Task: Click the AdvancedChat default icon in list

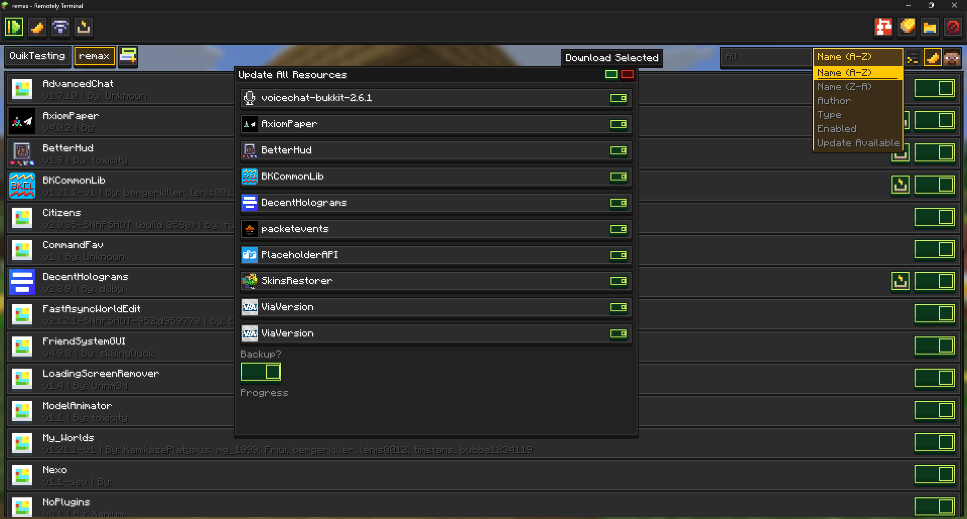Action: pyautogui.click(x=22, y=89)
